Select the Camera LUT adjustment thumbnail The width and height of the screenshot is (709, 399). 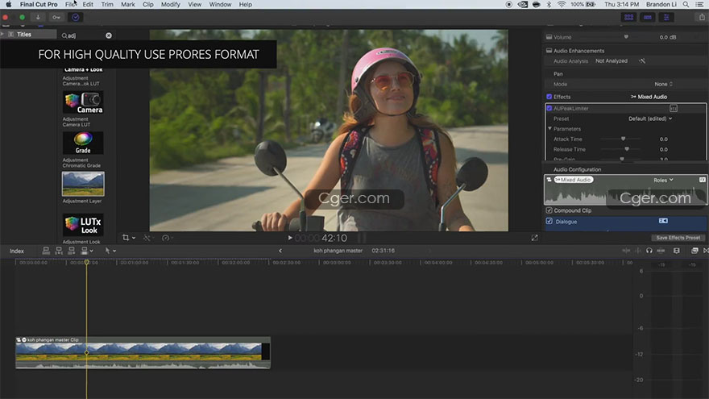click(83, 102)
